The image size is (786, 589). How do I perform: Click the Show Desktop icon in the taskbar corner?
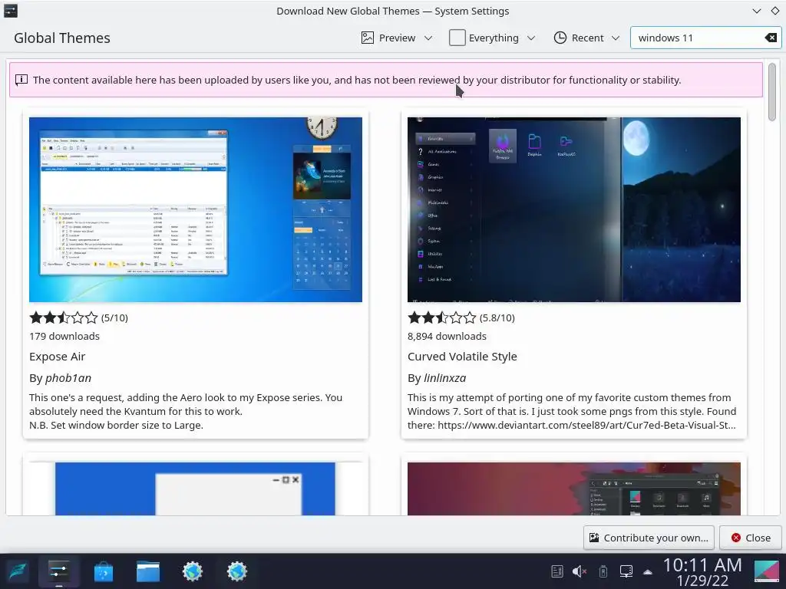click(767, 571)
